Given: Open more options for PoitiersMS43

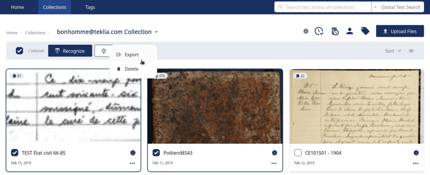Looking at the screenshot, I should 274,163.
